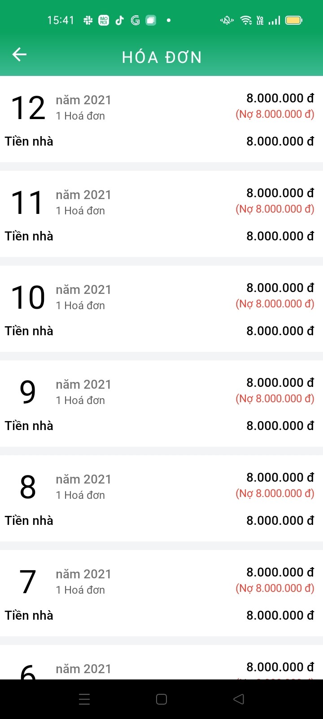Tap the Báo Mới notification icon
This screenshot has height=719, width=323.
pyautogui.click(x=104, y=20)
